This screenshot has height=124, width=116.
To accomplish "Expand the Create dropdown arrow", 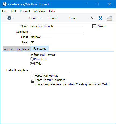I will coord(40,18).
